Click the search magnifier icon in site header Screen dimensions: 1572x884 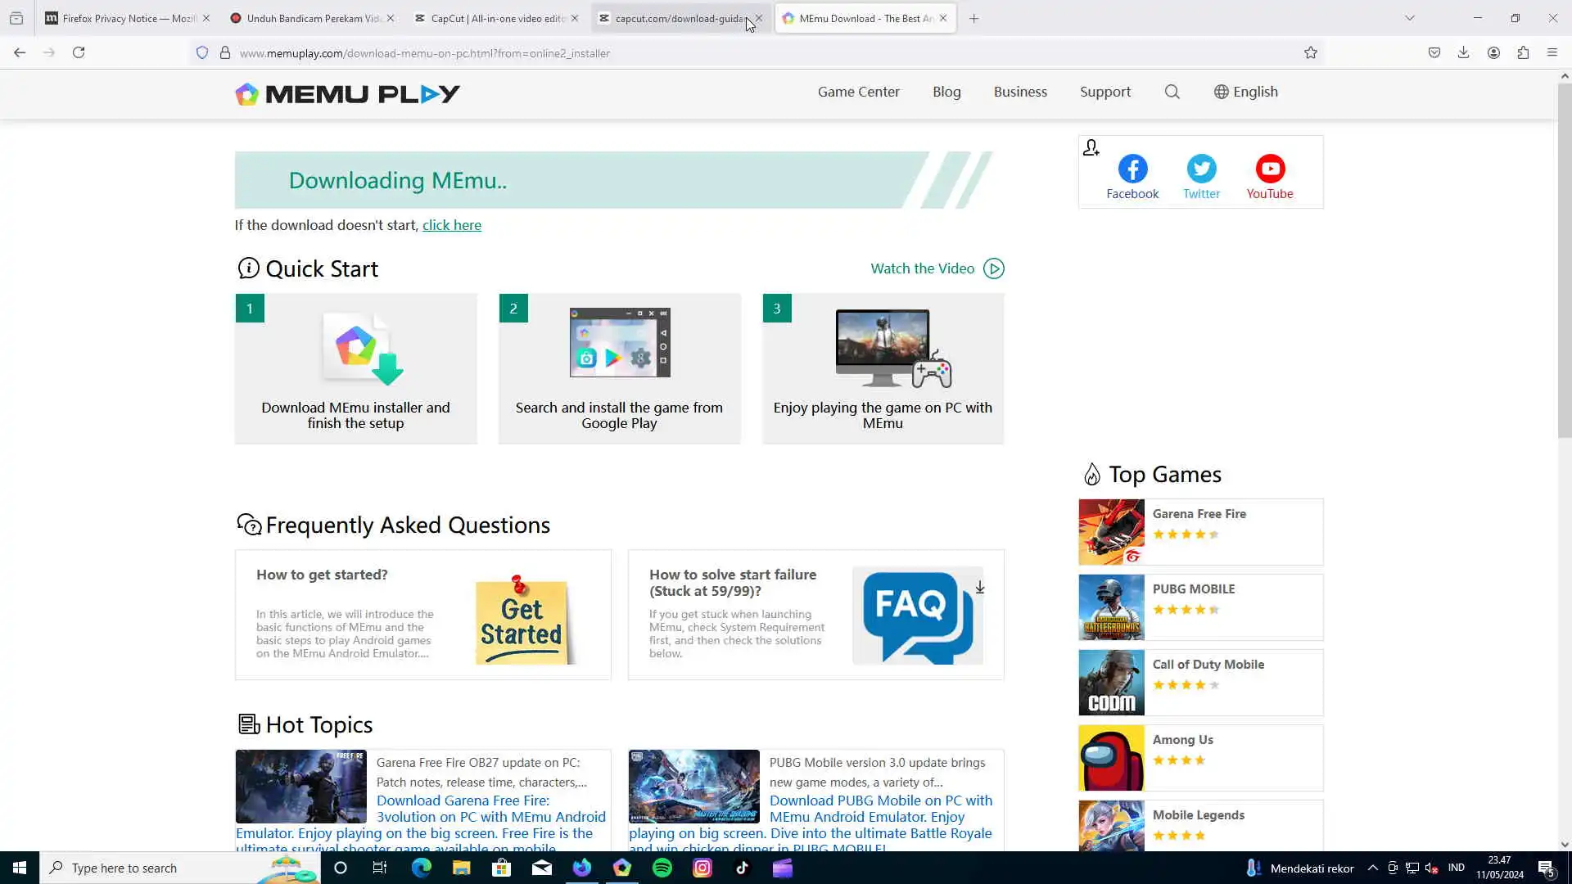(1172, 92)
